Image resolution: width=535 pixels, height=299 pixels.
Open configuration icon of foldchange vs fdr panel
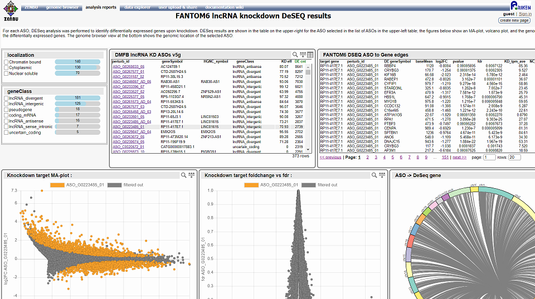(x=382, y=175)
